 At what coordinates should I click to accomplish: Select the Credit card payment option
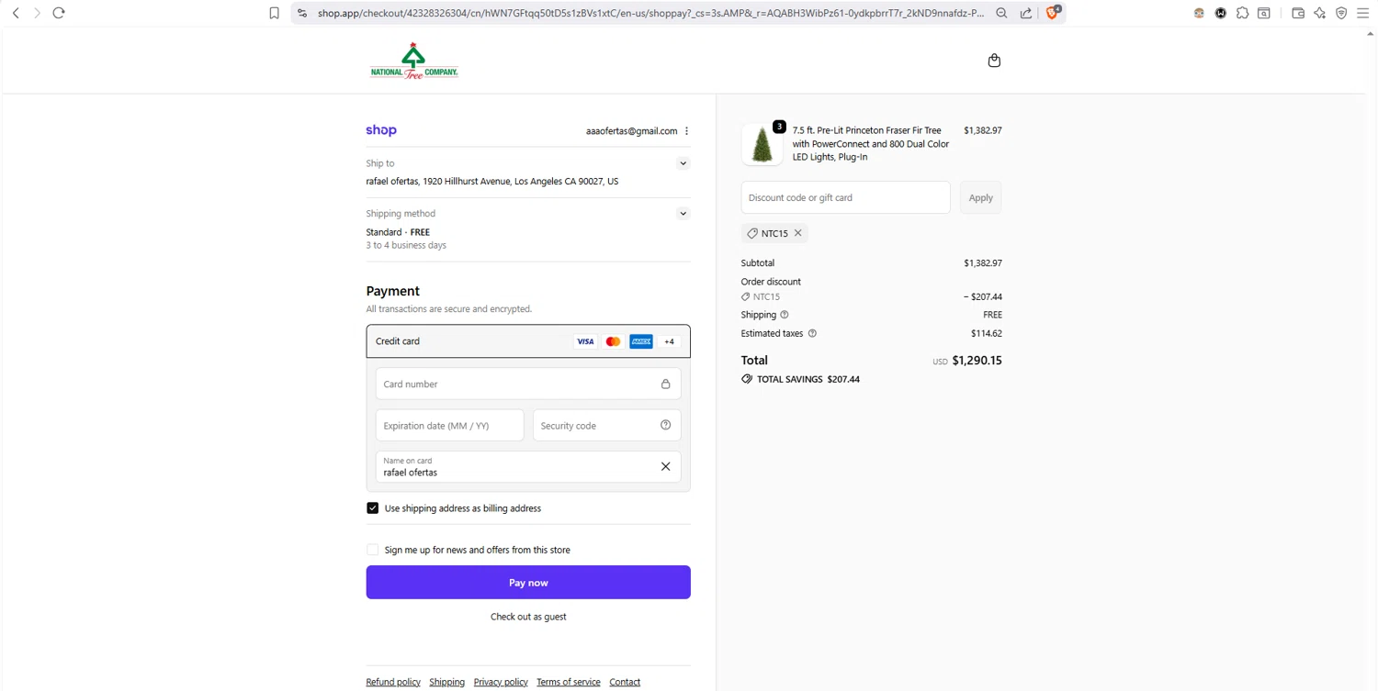[398, 341]
